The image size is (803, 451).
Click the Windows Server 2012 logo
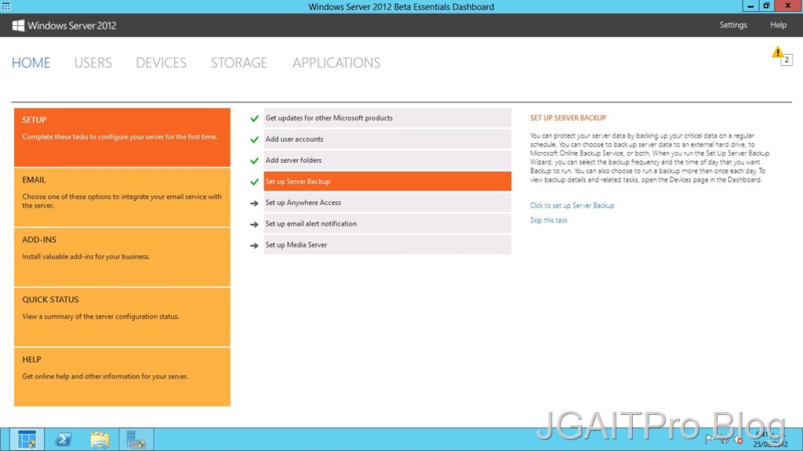pyautogui.click(x=64, y=25)
